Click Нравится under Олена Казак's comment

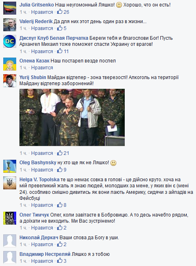pos(42,68)
